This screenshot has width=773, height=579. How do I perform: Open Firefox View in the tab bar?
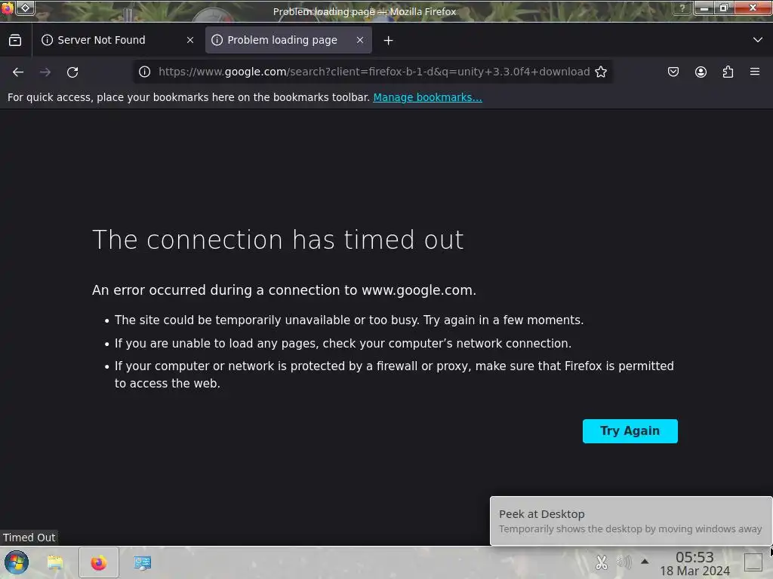pyautogui.click(x=15, y=41)
